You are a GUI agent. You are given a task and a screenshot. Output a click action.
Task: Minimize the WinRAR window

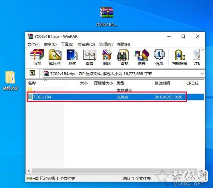169,36
